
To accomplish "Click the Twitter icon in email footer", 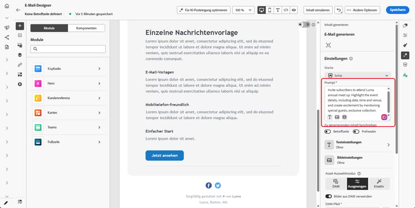I will tap(218, 185).
